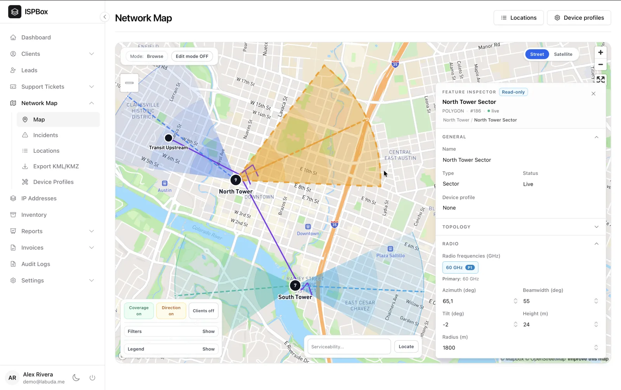Switch map style to Satellite

[563, 54]
